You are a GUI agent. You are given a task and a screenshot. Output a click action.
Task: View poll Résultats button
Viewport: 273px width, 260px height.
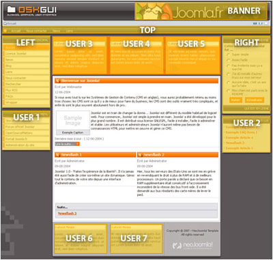255,100
